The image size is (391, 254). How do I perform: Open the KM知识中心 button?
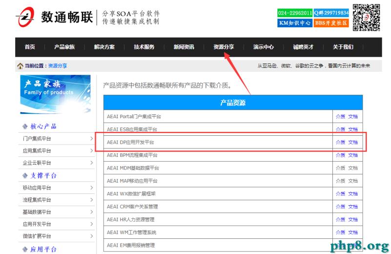(x=295, y=23)
